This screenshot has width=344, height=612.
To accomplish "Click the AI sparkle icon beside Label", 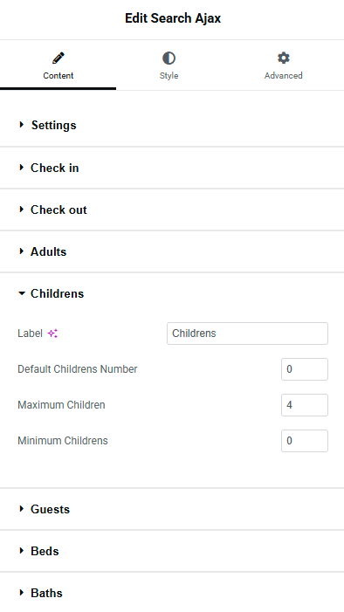I will click(x=52, y=334).
